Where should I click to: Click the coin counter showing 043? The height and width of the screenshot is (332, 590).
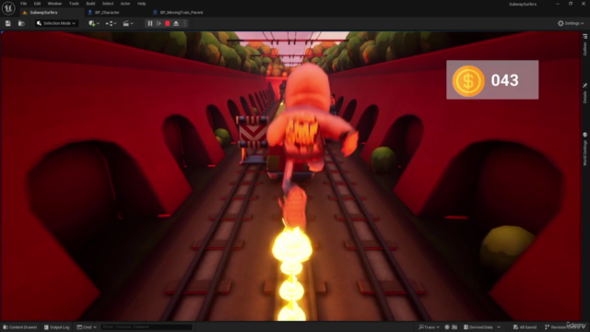pyautogui.click(x=504, y=80)
